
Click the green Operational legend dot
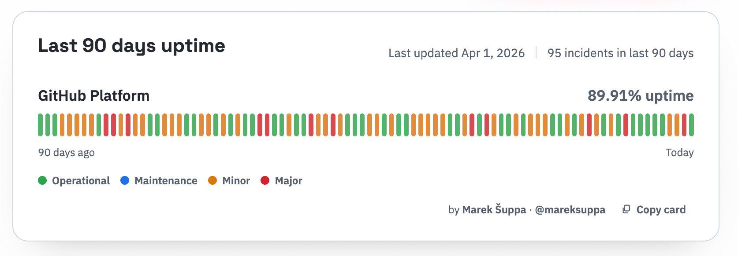(x=42, y=180)
